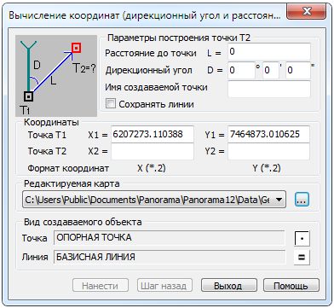Click the line symbol selector icon
The height and width of the screenshot is (308, 334).
pyautogui.click(x=302, y=257)
